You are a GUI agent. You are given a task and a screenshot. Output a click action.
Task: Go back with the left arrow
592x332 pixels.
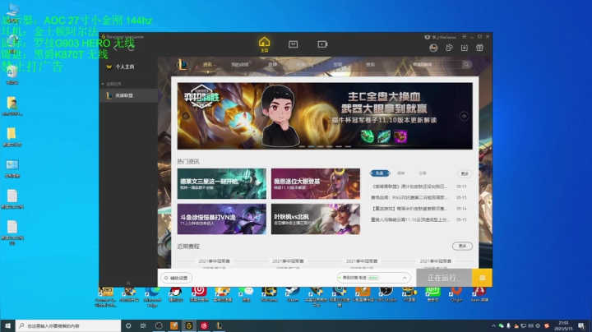point(116,48)
